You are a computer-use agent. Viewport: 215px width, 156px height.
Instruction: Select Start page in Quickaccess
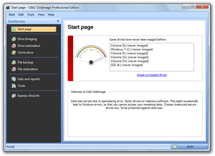[x=34, y=29]
